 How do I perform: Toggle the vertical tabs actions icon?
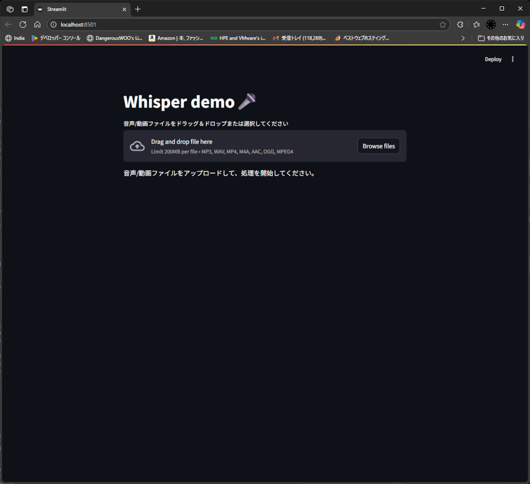click(24, 9)
